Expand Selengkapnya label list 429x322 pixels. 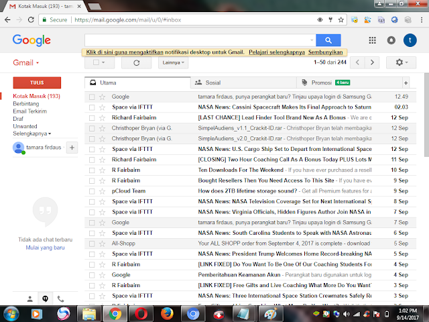coord(32,133)
